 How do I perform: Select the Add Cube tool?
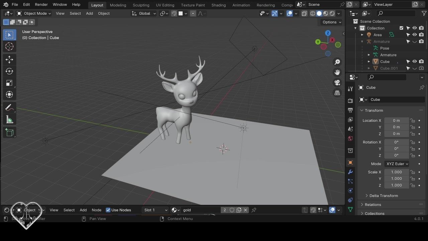tap(9, 133)
